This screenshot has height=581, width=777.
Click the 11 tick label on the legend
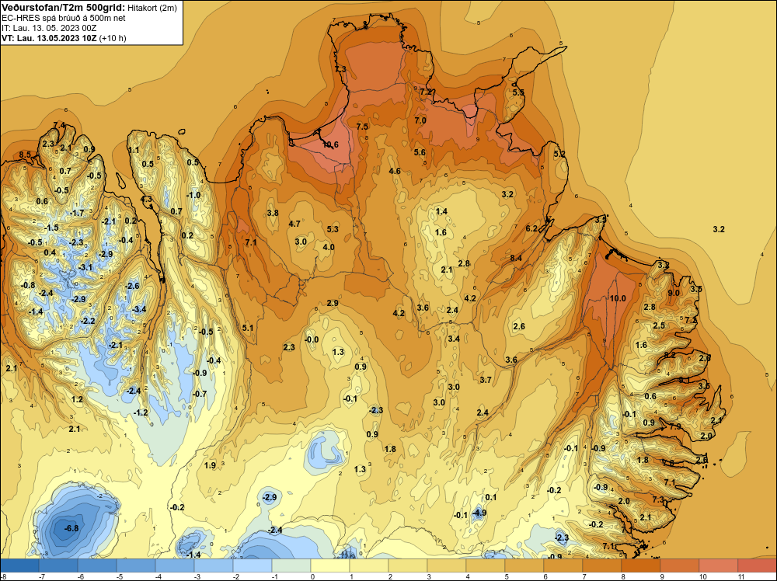[742, 576]
